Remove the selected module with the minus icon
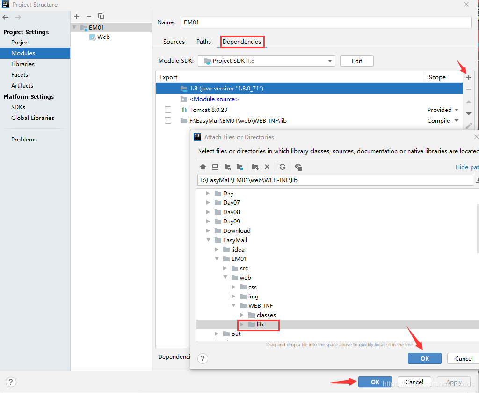 pyautogui.click(x=89, y=16)
